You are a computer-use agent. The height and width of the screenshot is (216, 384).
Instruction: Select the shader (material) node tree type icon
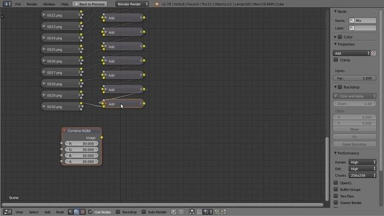tap(71, 212)
